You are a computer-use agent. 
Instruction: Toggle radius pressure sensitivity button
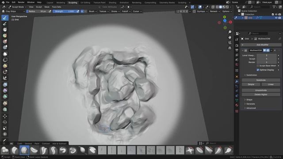coord(50,11)
